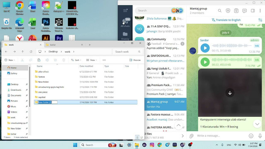Open emoji picker in Telegram
The width and height of the screenshot is (265, 149).
[251, 136]
